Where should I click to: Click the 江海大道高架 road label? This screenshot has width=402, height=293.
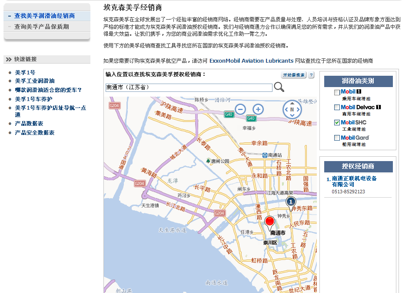279,192
